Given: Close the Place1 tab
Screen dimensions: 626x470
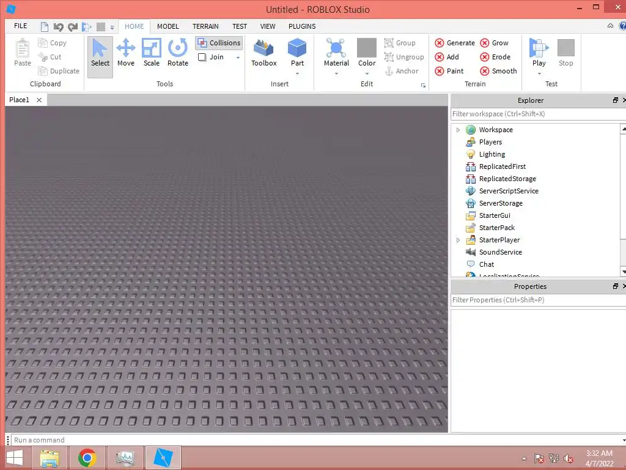Looking at the screenshot, I should [39, 100].
